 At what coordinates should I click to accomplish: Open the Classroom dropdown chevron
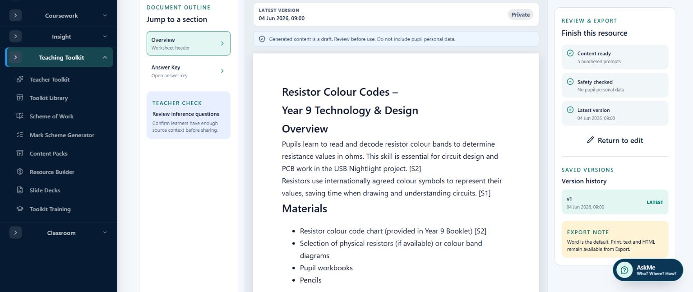[105, 233]
